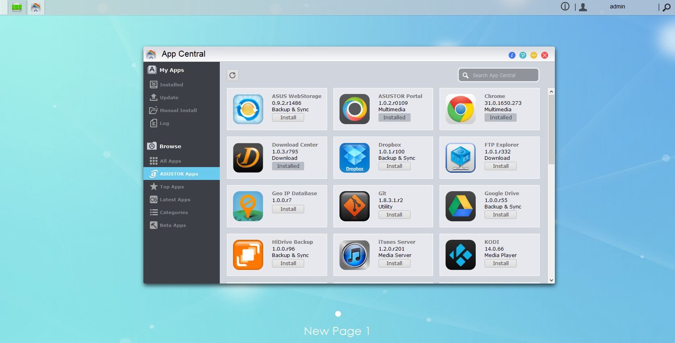The height and width of the screenshot is (343, 675).
Task: Minimize App Central with yellow button
Action: click(534, 55)
